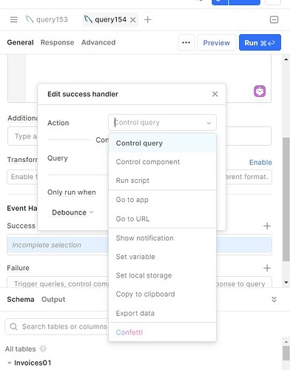Open the three-dot more options menu
Viewport: 290px width, 370px height.
[186, 42]
